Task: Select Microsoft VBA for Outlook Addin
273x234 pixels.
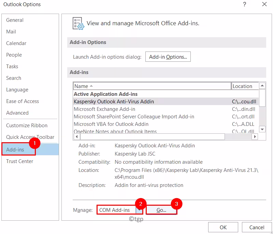Action: point(111,124)
